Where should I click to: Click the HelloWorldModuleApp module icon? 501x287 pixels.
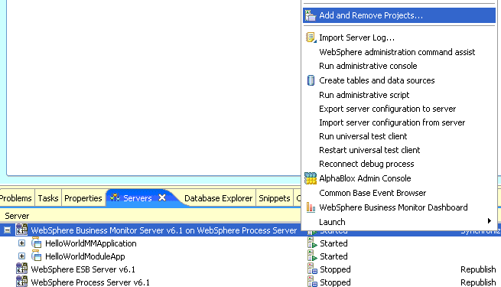[x=37, y=256]
